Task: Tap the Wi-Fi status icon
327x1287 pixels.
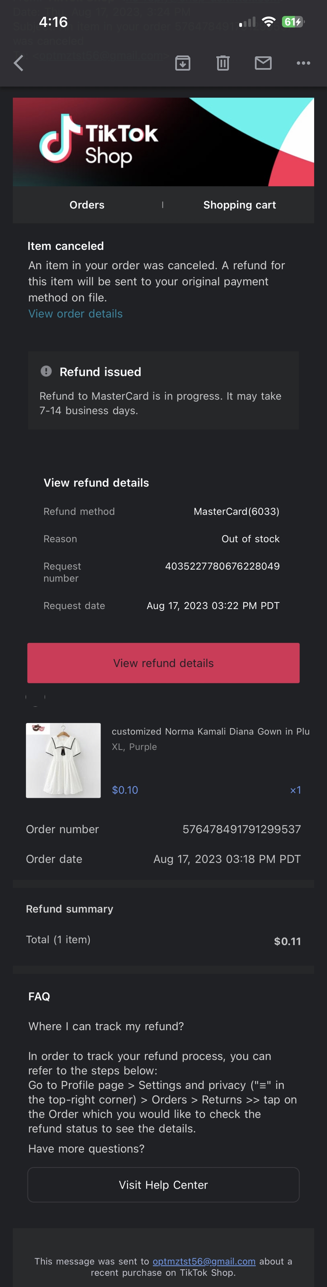Action: coord(269,22)
